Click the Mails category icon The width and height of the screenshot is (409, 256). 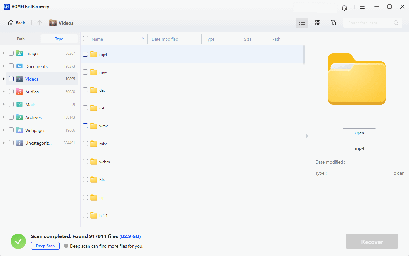coord(19,105)
